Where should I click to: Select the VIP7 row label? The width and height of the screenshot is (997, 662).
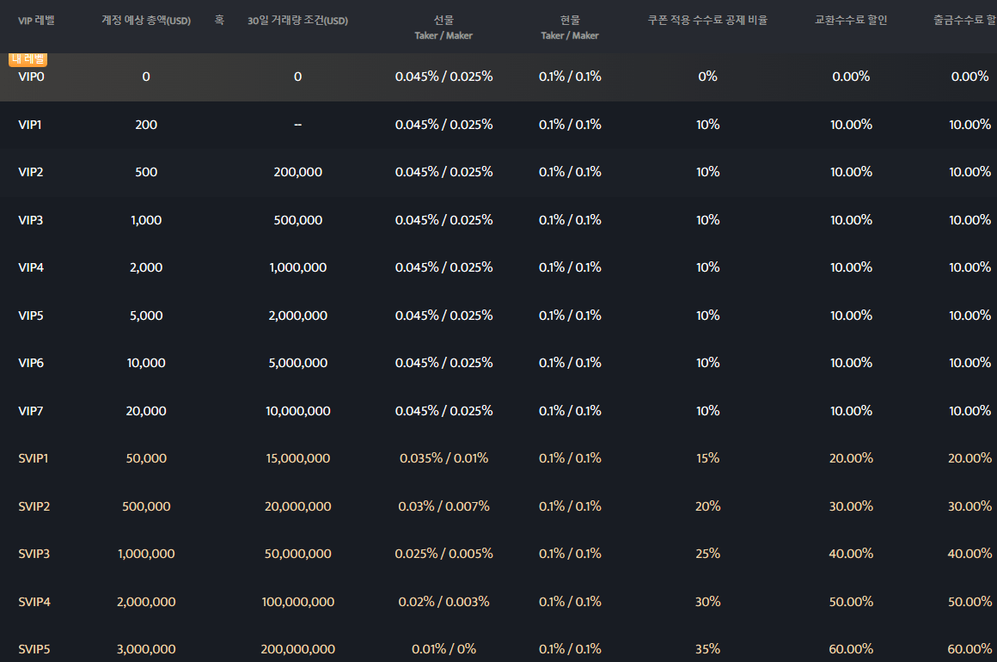click(30, 411)
